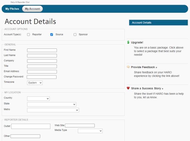Viewport: 190px width, 141px height.
Task: Focus the Other input field
Action: coord(25,136)
